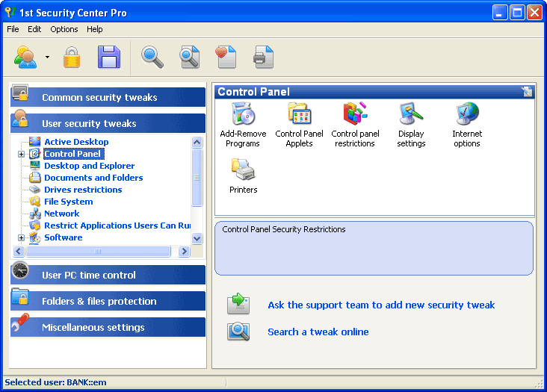Minimize the 1st Security Center window
Viewport: 547px width, 392px height.
[x=499, y=13]
